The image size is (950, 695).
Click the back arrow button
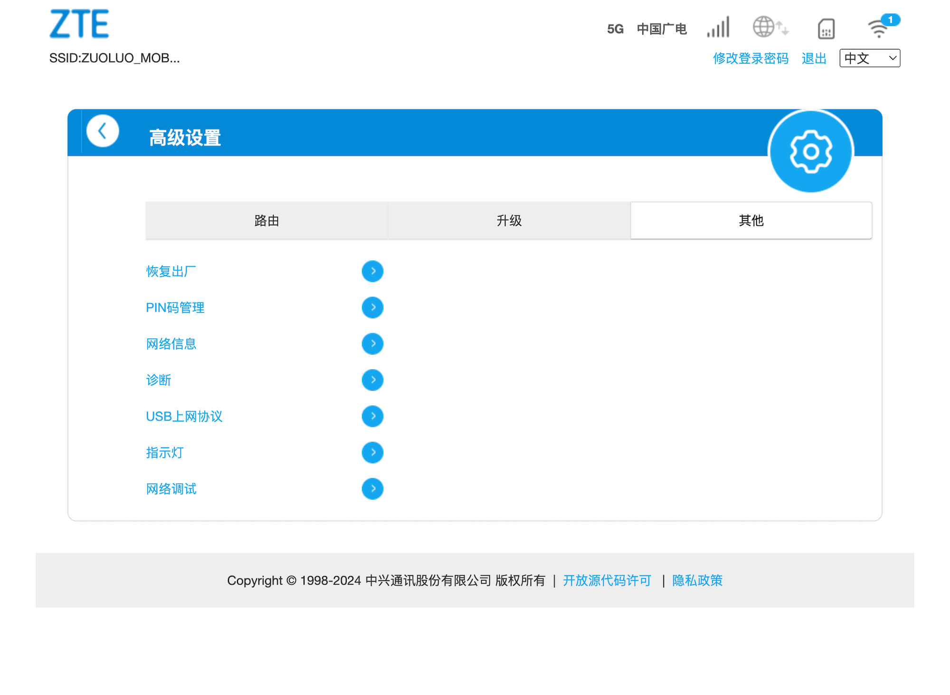pyautogui.click(x=103, y=131)
